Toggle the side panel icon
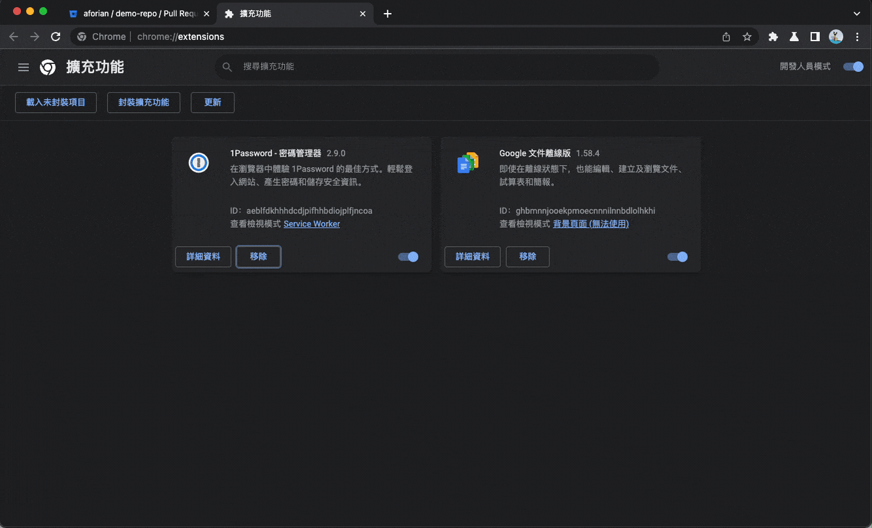This screenshot has width=872, height=528. pyautogui.click(x=815, y=37)
